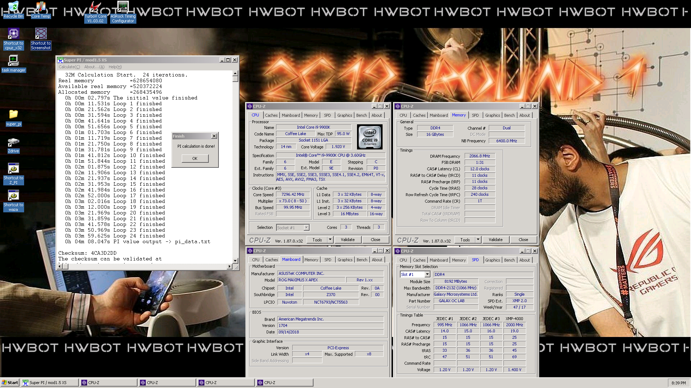The width and height of the screenshot is (691, 388).
Task: Open the Shortcut to Z_PI icon
Action: pyautogui.click(x=13, y=174)
